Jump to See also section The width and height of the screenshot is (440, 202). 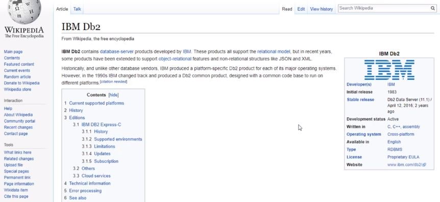78,198
